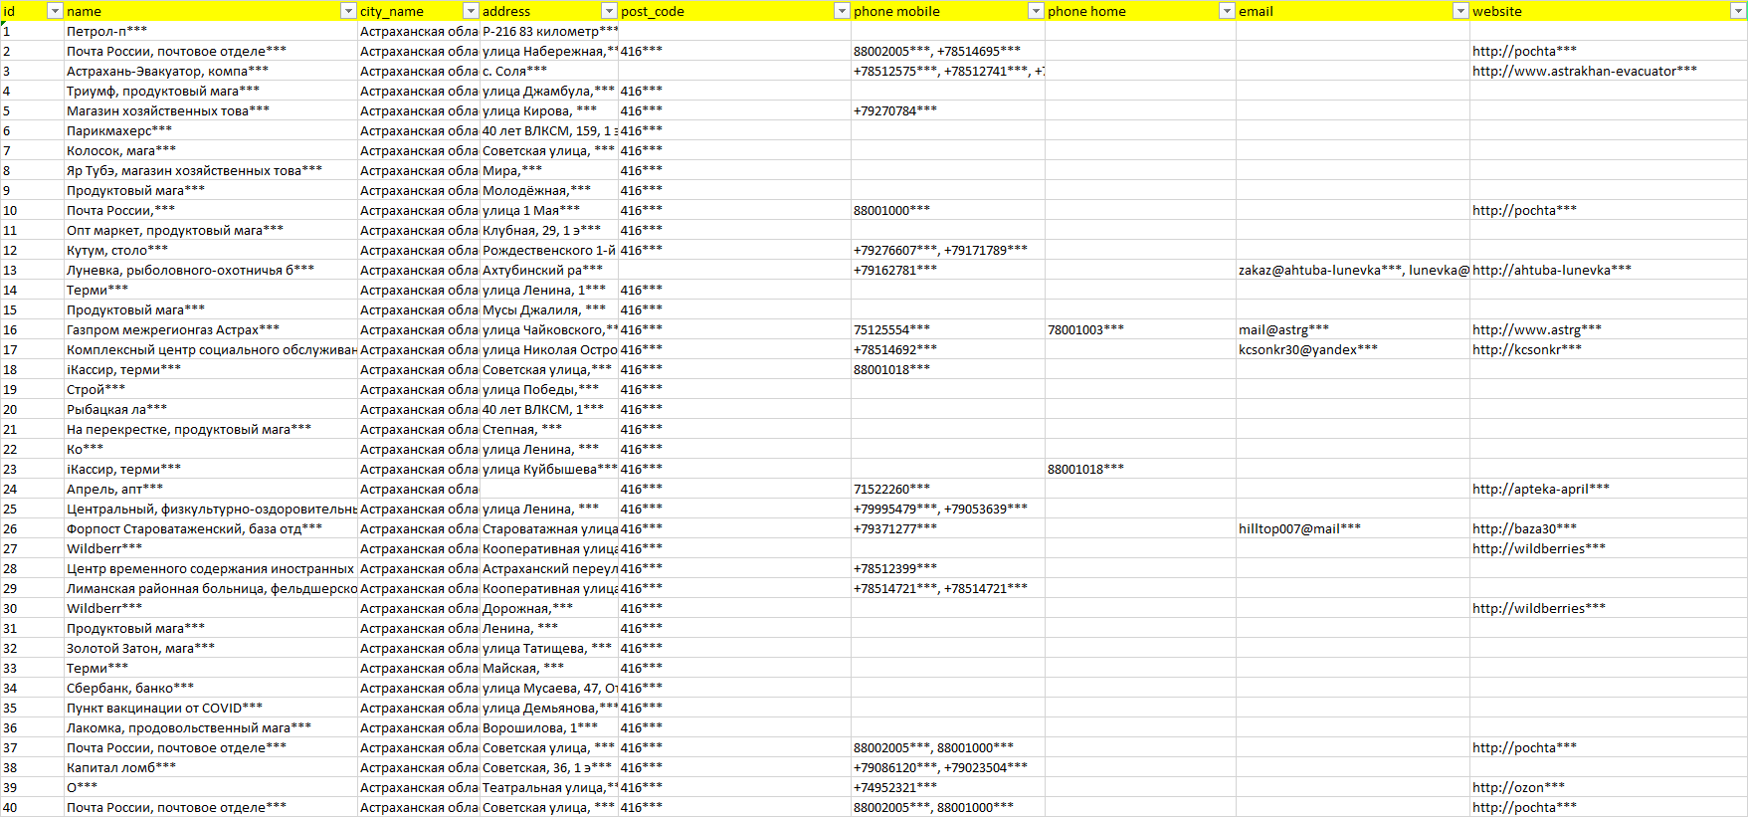The width and height of the screenshot is (1748, 817).
Task: Expand the phone home filter arrow
Action: click(x=1227, y=11)
